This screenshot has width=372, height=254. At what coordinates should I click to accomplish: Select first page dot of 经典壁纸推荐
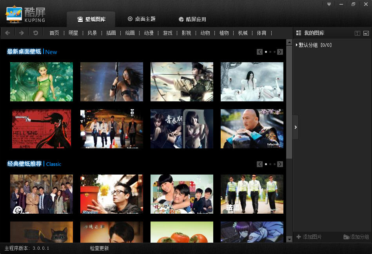(x=266, y=164)
